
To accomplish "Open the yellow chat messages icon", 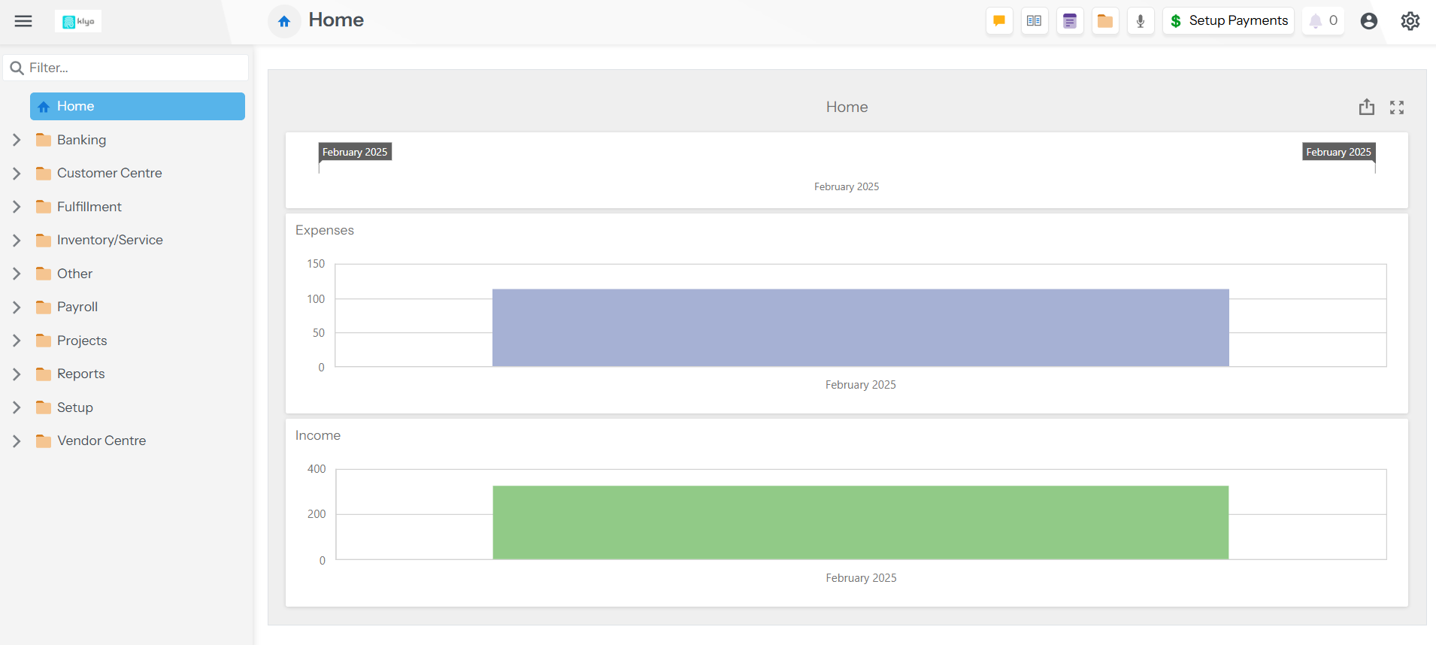I will point(999,21).
